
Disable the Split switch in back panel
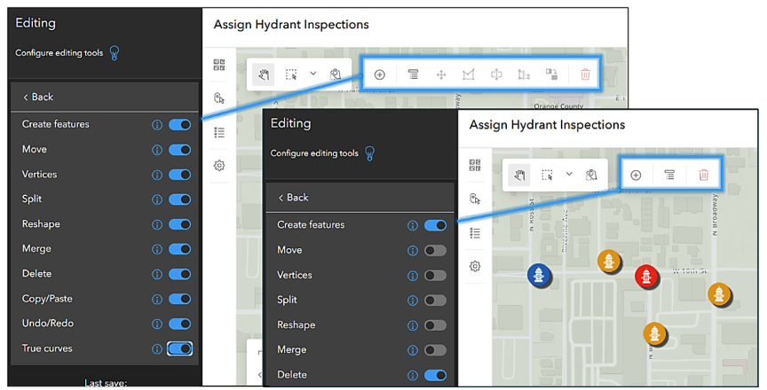[x=179, y=199]
